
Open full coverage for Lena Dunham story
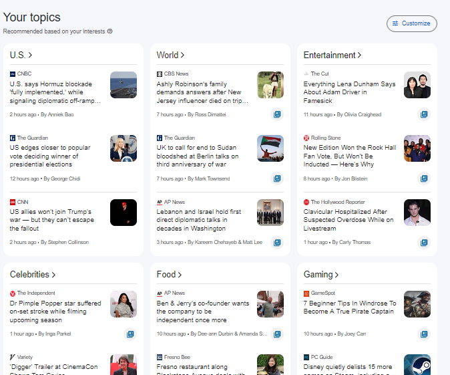[x=423, y=114]
